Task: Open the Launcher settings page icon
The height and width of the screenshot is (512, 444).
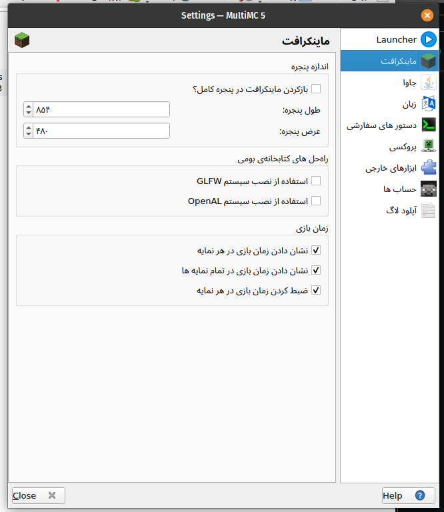Action: 428,39
